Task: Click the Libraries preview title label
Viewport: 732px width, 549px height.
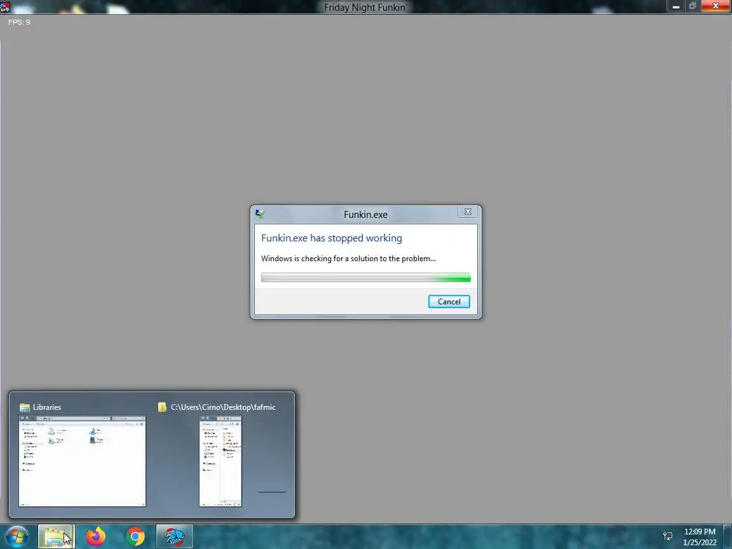Action: pos(46,407)
